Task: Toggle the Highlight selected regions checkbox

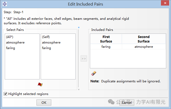Action: point(5,94)
